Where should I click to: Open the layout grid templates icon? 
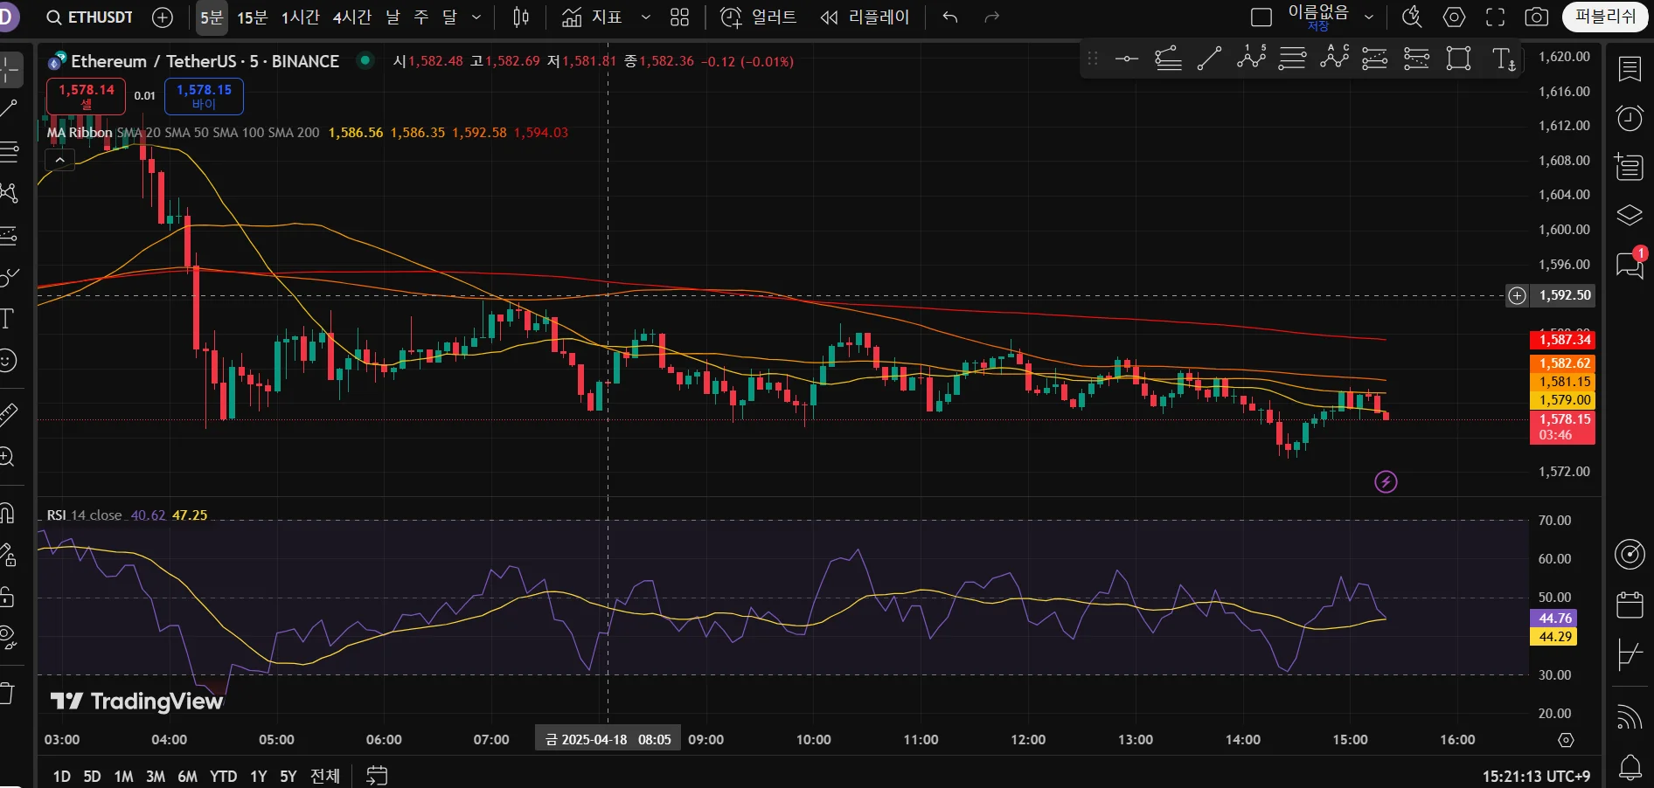(x=679, y=17)
